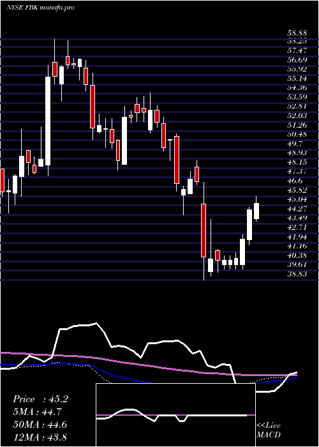Click the 5MA : 44.7 readout

pyautogui.click(x=37, y=412)
